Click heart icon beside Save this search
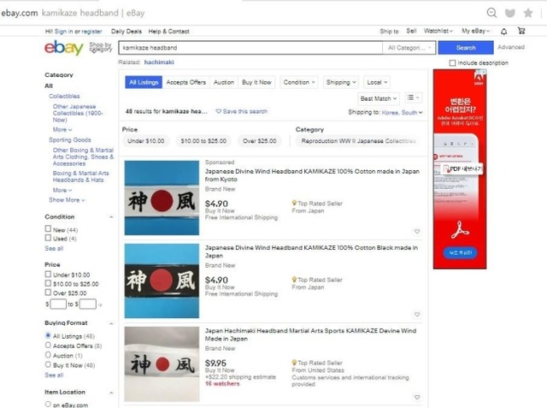 pos(219,111)
